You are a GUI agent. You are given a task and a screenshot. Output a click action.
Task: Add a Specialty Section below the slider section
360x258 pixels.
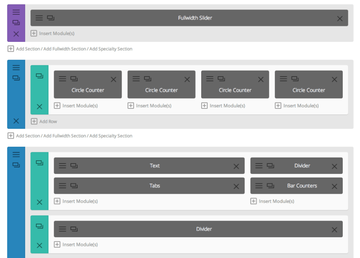point(111,49)
